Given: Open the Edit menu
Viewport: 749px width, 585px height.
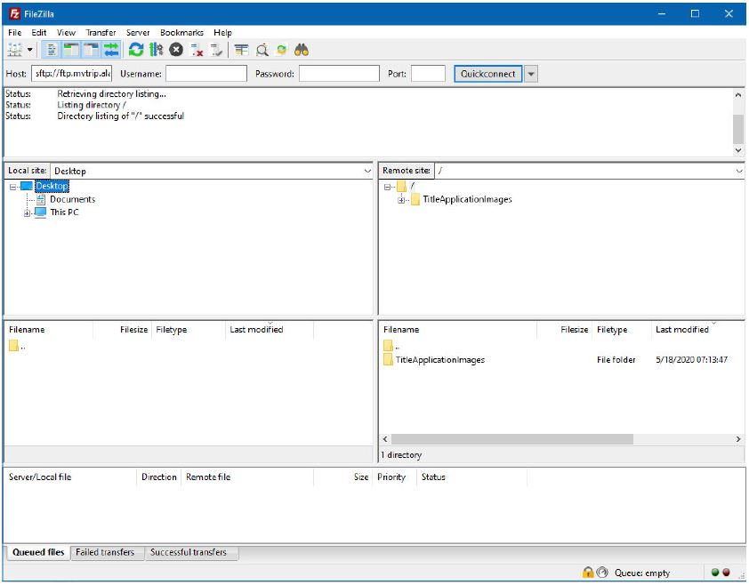Looking at the screenshot, I should 38,33.
